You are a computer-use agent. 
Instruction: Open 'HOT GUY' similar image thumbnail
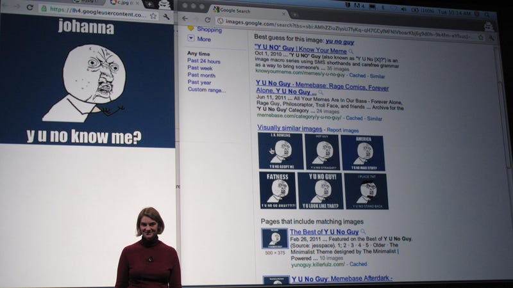tap(322, 152)
